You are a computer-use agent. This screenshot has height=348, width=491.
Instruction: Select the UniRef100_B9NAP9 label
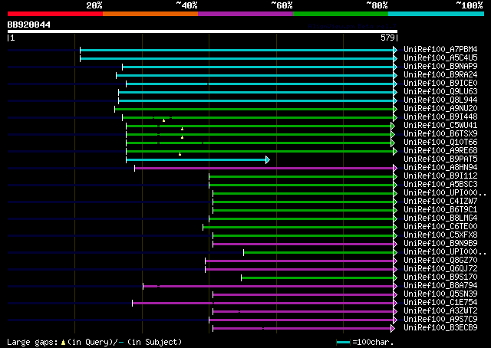point(440,67)
